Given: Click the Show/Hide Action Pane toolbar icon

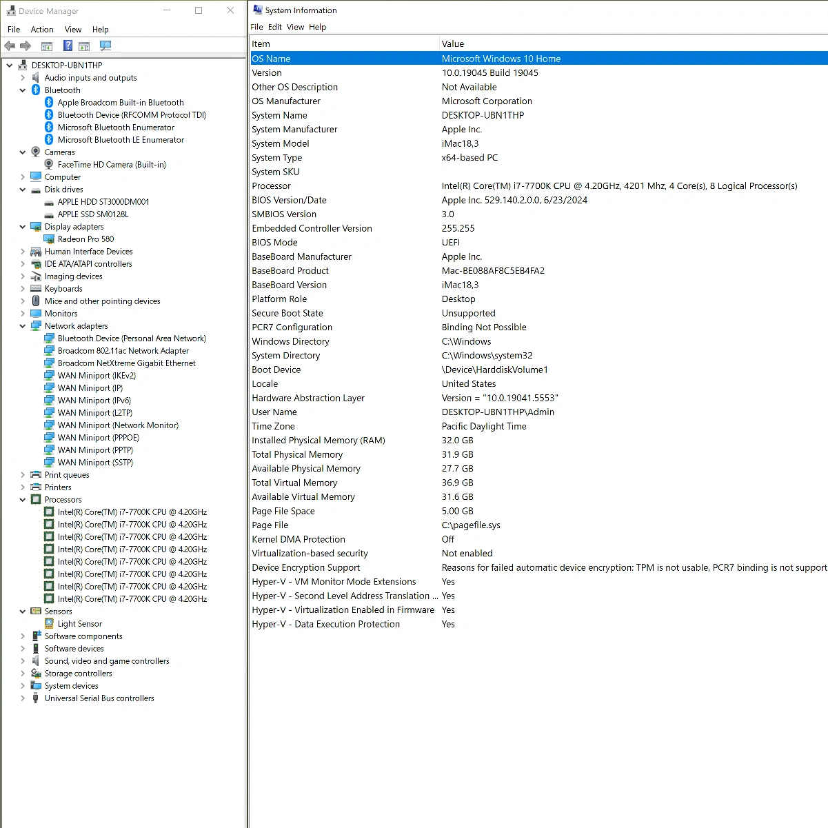Looking at the screenshot, I should [84, 46].
